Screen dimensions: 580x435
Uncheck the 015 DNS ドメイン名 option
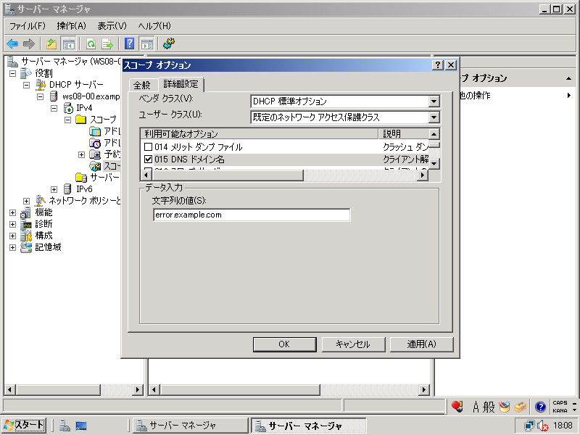pyautogui.click(x=149, y=159)
